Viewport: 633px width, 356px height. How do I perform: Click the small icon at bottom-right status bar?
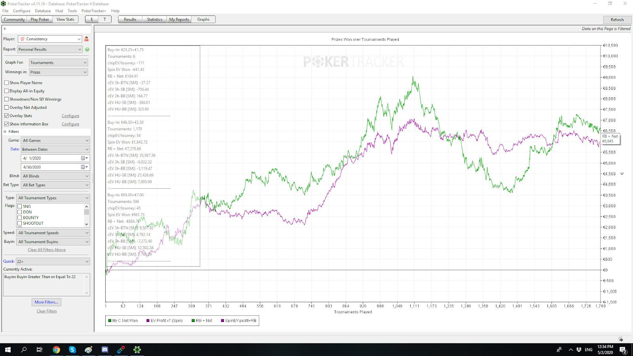[x=620, y=339]
